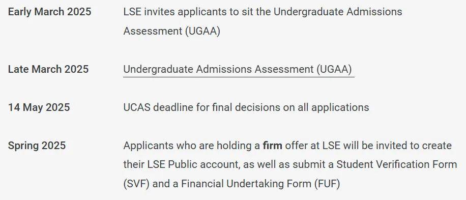
Task: Open the Undergraduate Admissions Assessment (UGAA) link
Action: tap(238, 69)
